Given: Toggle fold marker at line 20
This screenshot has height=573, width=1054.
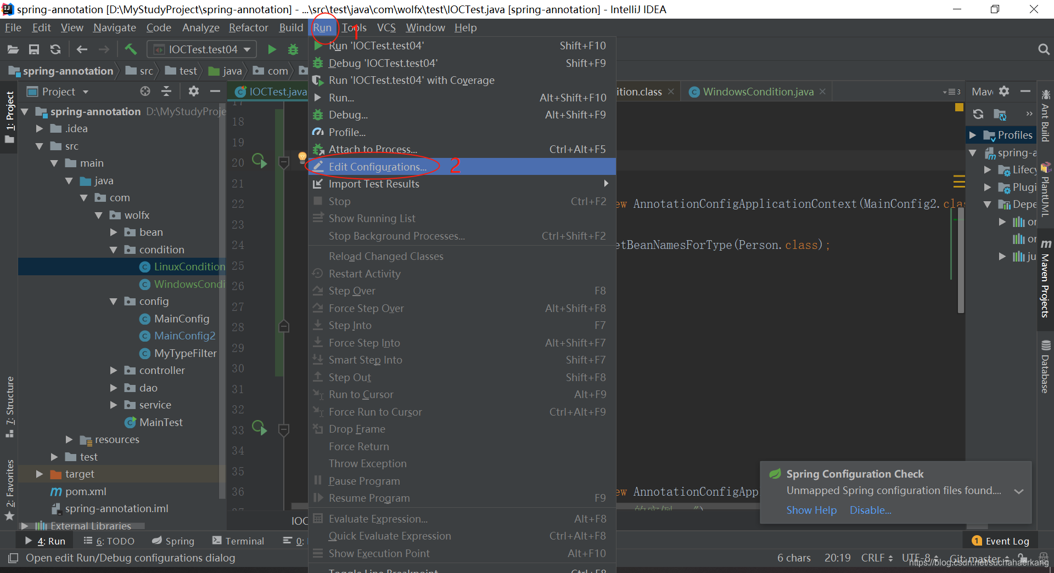Looking at the screenshot, I should pos(284,162).
